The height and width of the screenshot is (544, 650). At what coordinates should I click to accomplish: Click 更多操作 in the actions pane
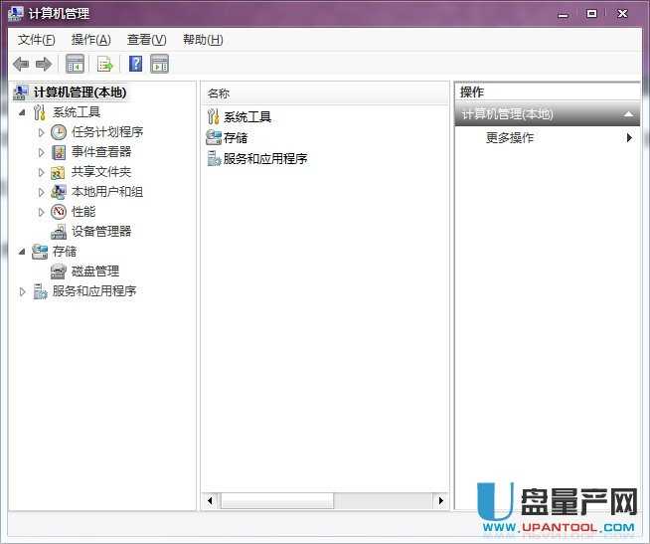(x=510, y=138)
